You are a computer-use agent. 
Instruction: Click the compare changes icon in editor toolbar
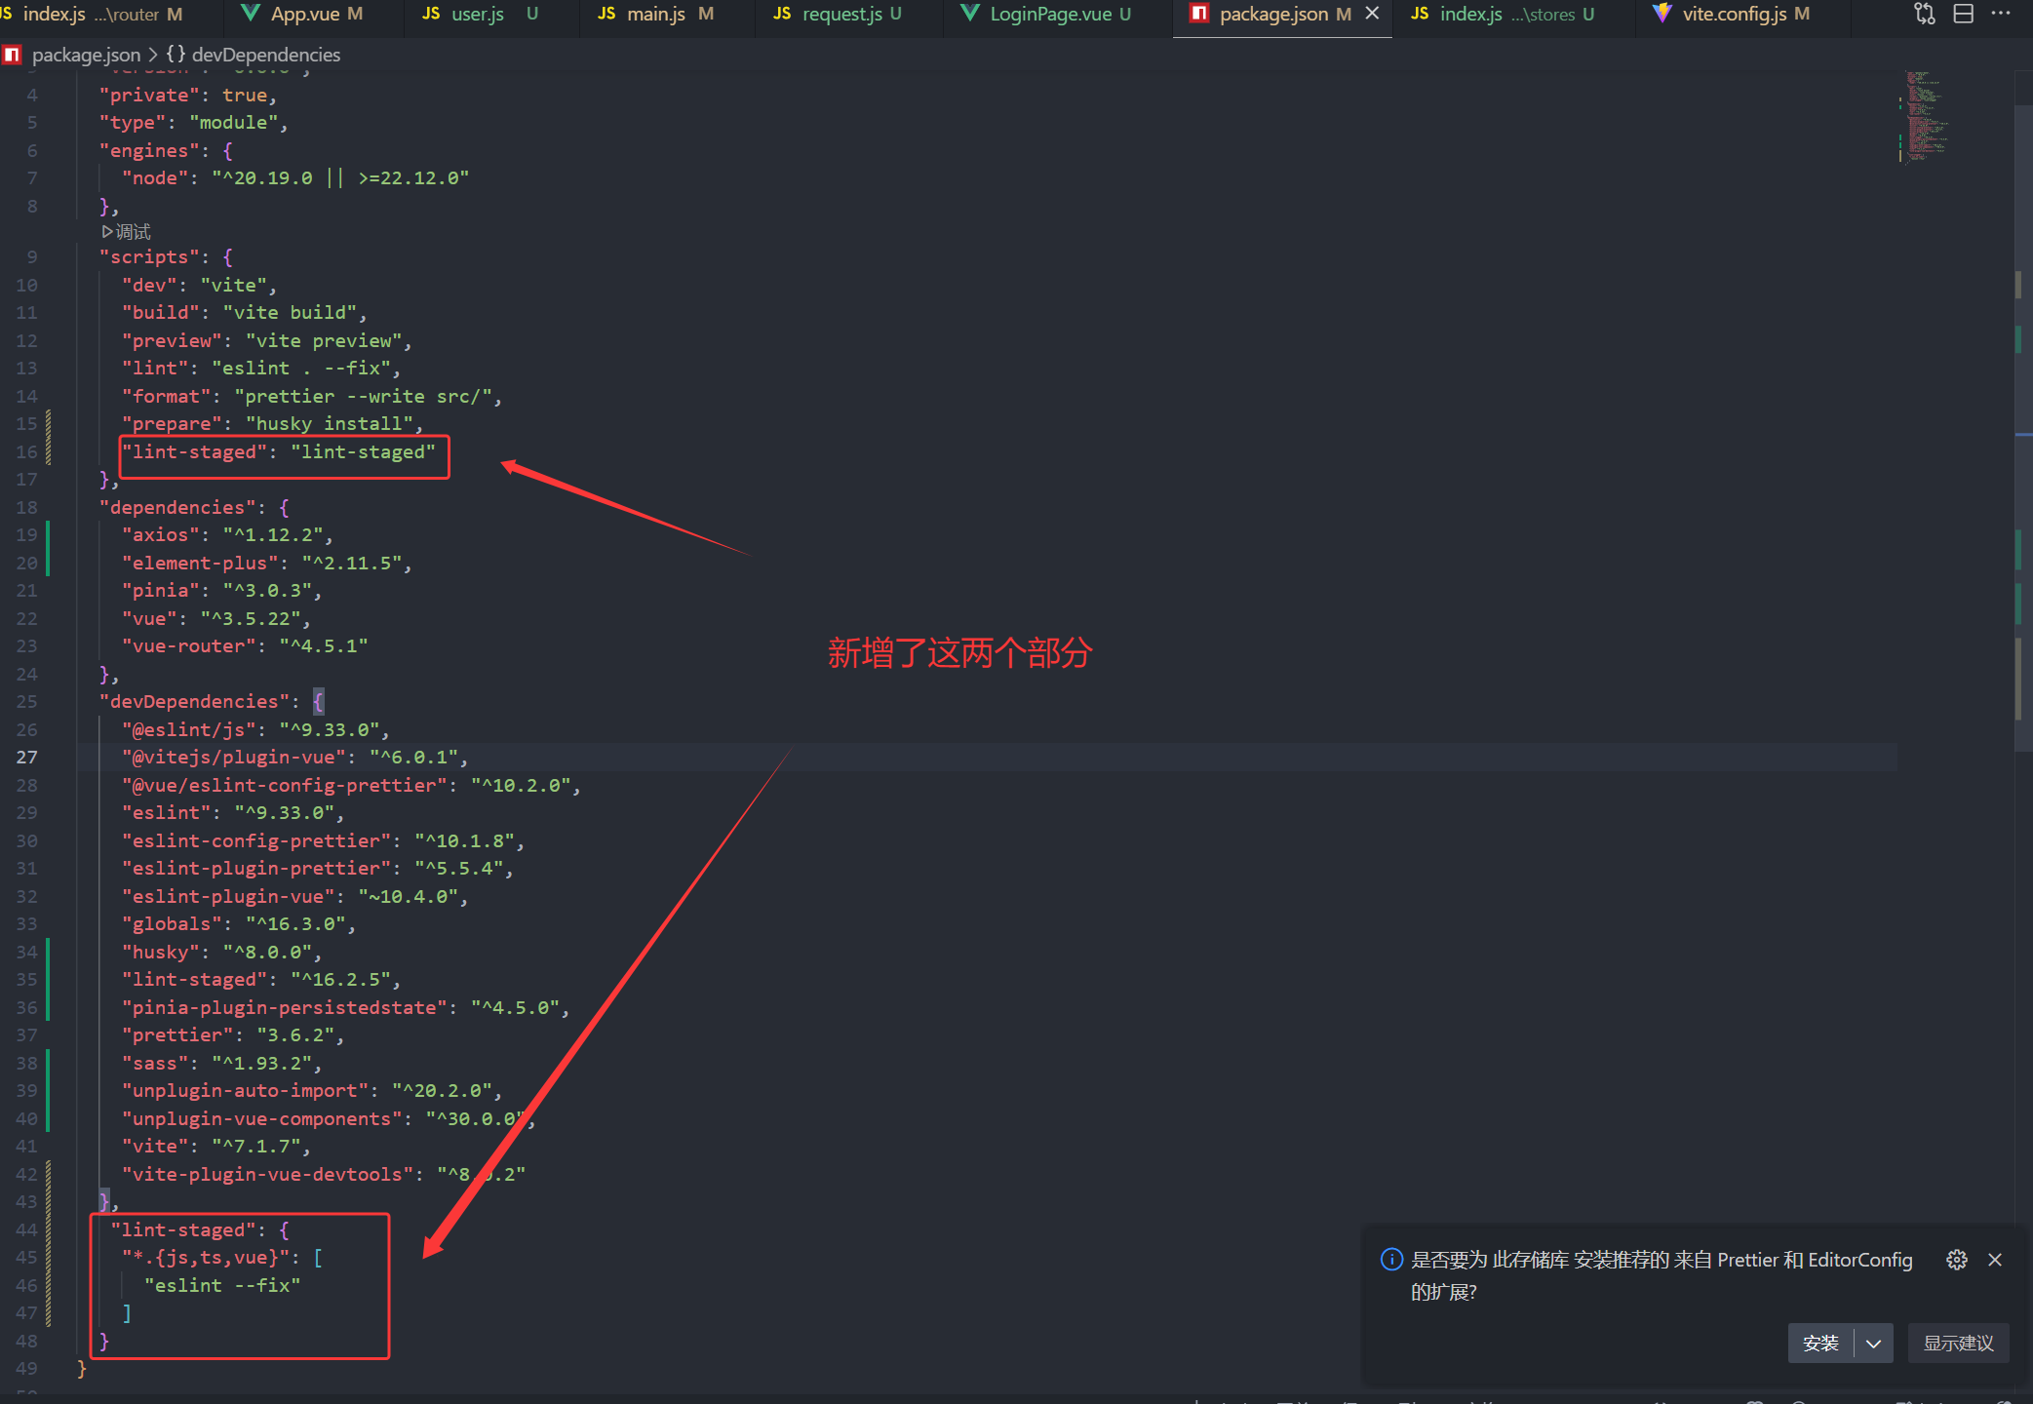[1925, 14]
